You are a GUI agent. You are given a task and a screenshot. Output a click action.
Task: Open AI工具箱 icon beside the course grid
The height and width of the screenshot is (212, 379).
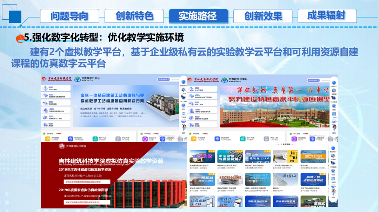click(x=333, y=164)
